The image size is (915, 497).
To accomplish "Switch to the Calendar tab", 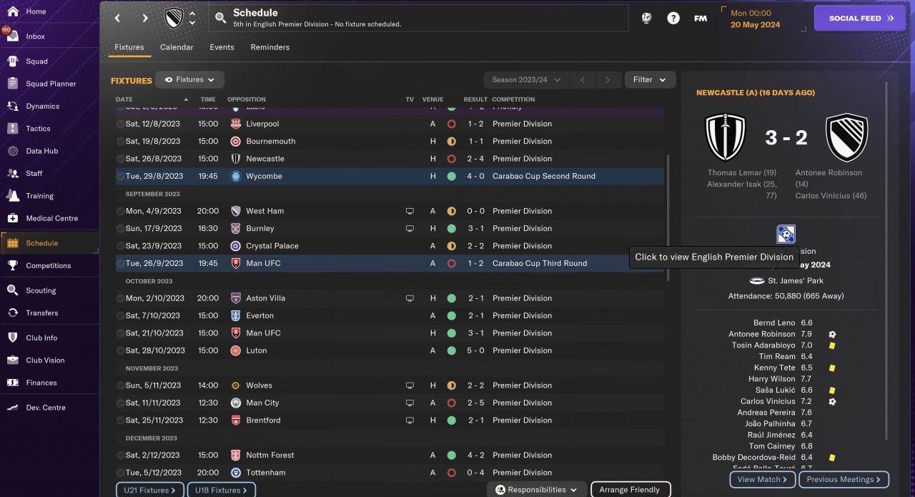I will tap(177, 47).
